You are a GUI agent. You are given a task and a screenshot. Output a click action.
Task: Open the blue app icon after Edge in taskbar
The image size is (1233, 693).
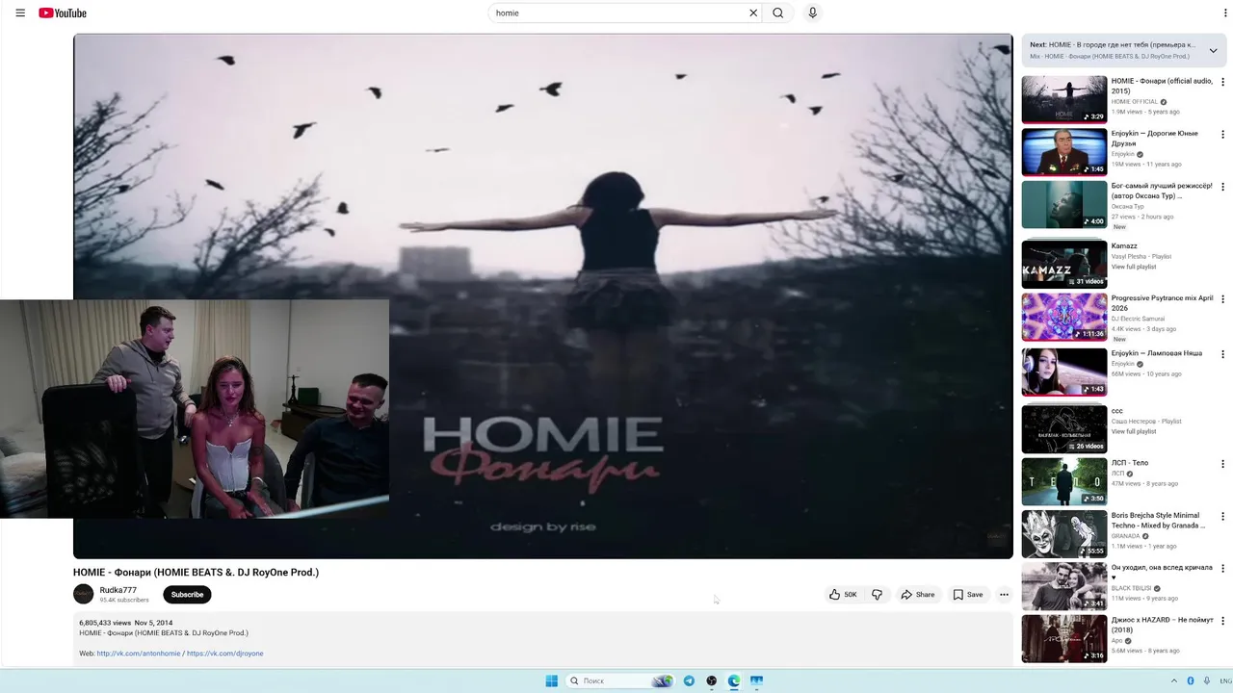pyautogui.click(x=756, y=680)
